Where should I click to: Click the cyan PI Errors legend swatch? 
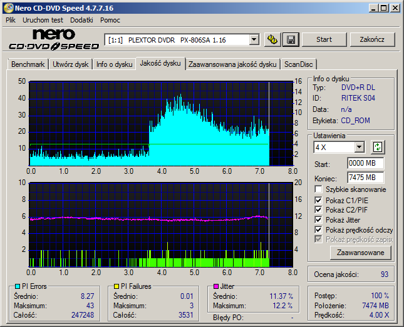coord(18,286)
